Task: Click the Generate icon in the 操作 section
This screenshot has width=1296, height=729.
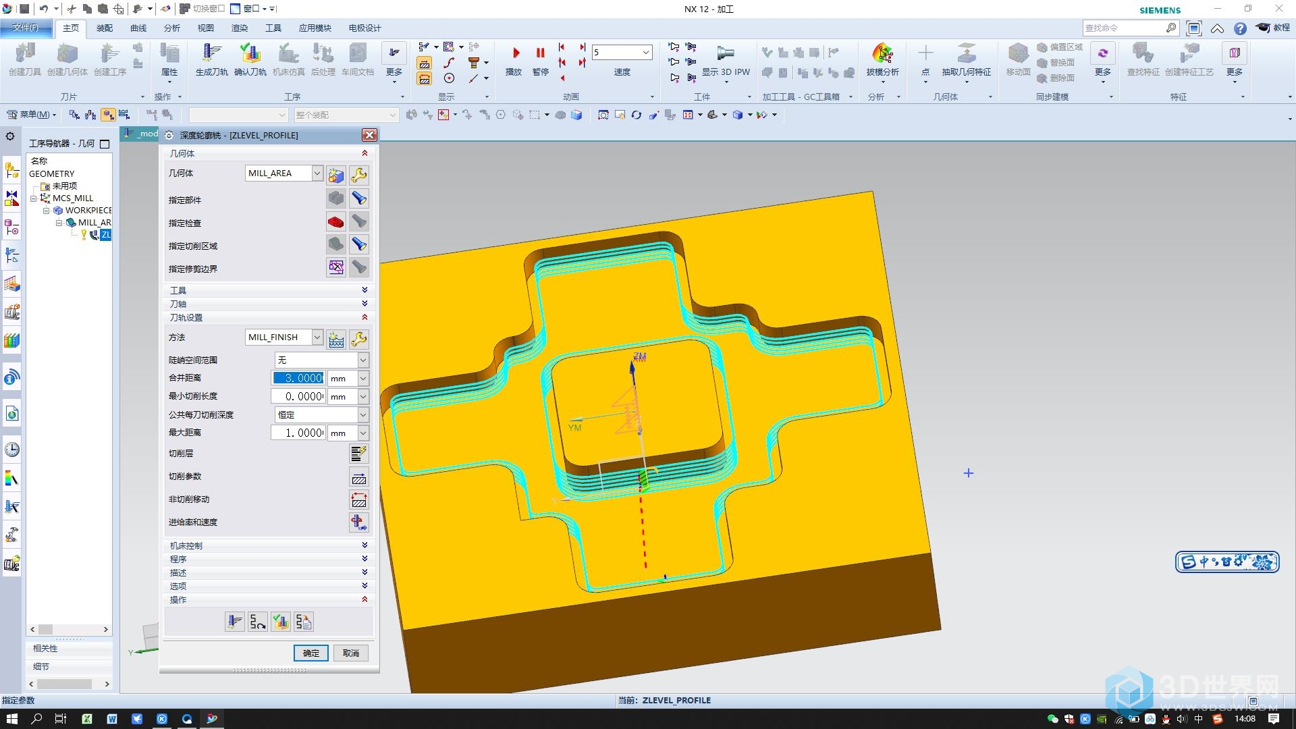Action: tap(234, 622)
